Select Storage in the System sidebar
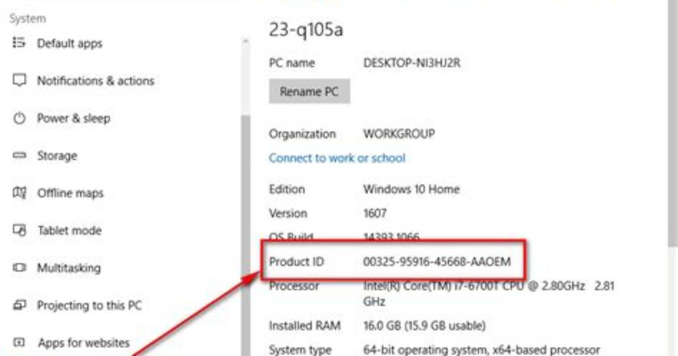678x356 pixels. click(57, 156)
